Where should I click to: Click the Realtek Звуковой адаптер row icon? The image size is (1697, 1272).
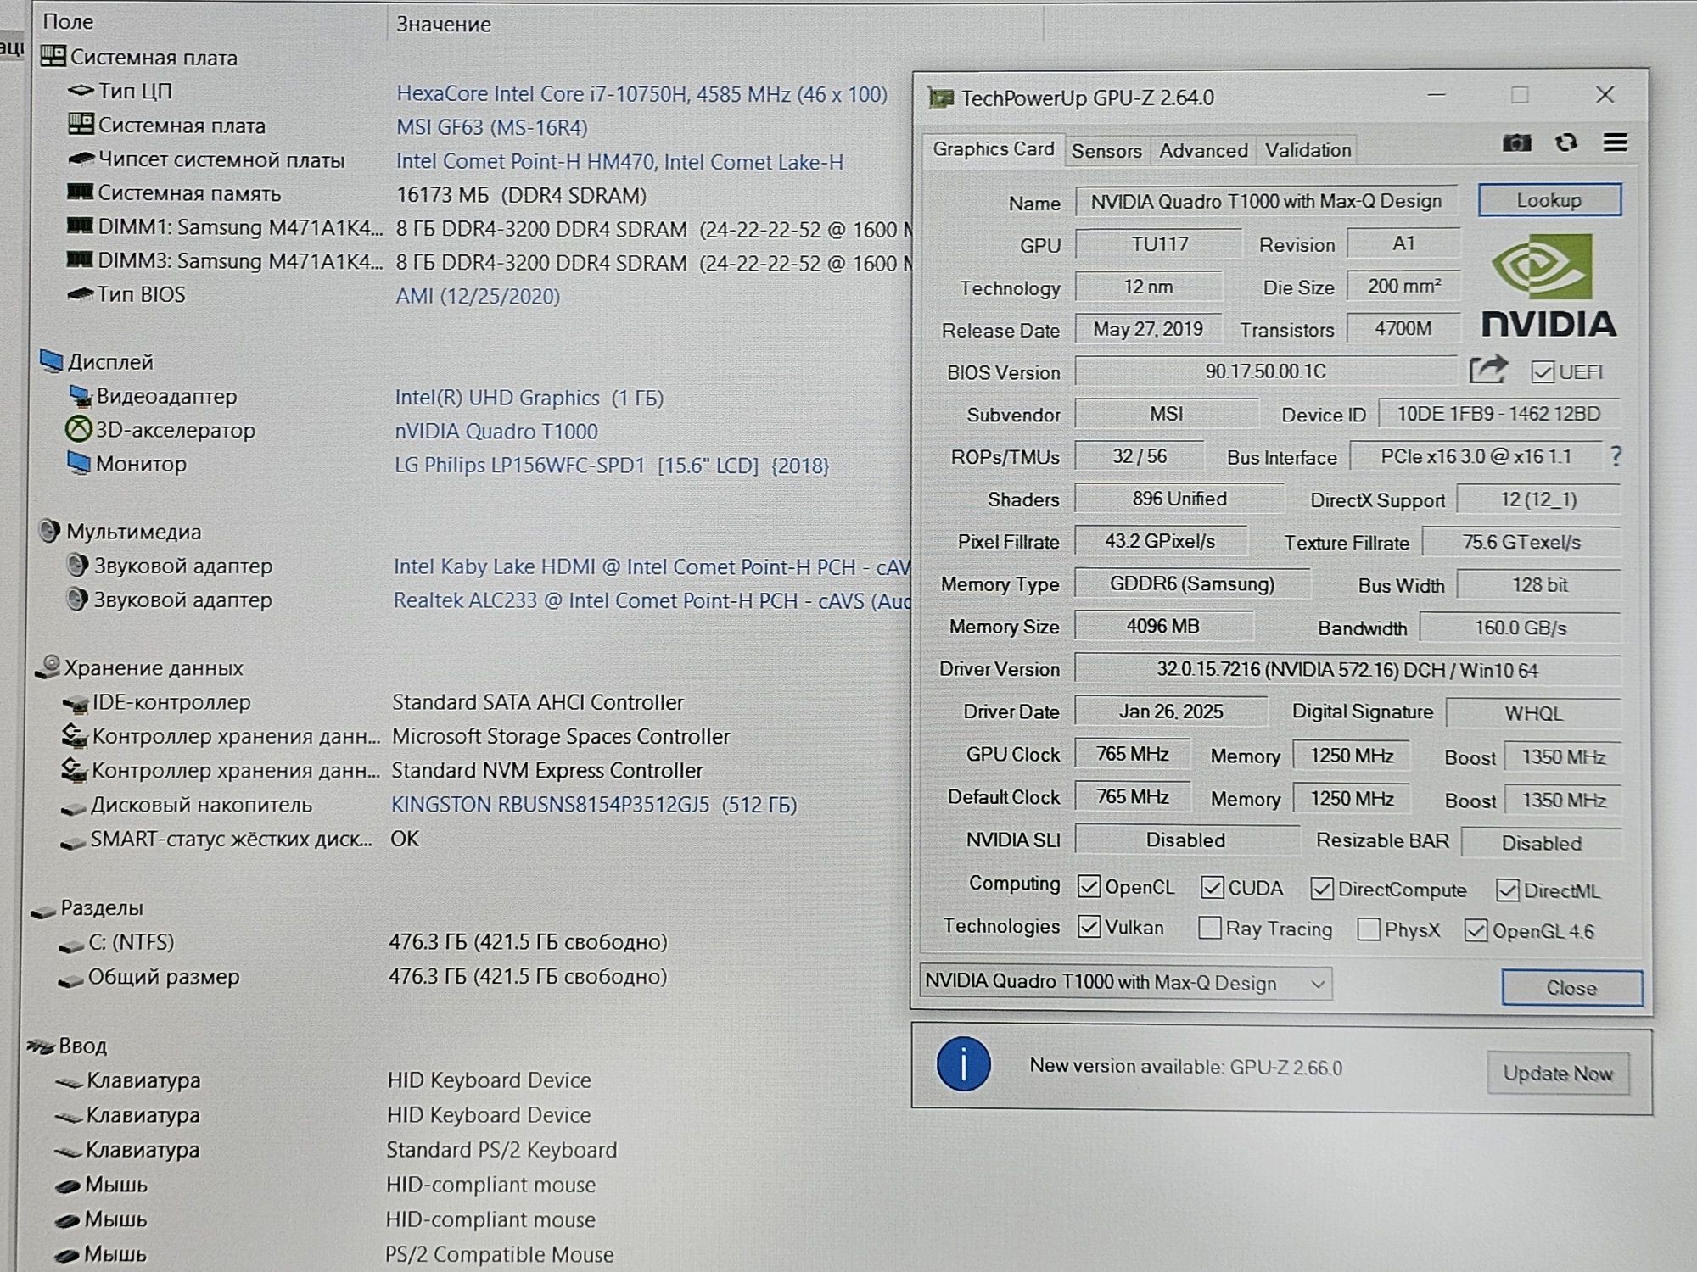76,599
